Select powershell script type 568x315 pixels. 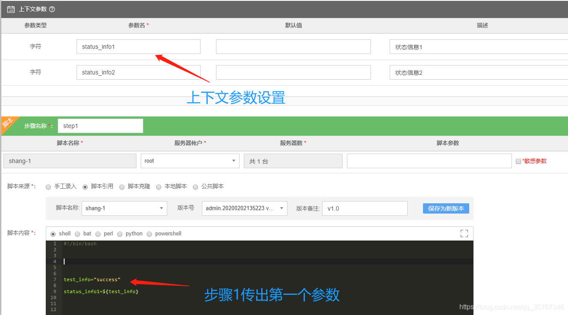(x=149, y=234)
